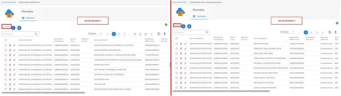The height and width of the screenshot is (96, 341).
Task: Click horizontal scrollbar under left dataset table
Action: point(43,93)
